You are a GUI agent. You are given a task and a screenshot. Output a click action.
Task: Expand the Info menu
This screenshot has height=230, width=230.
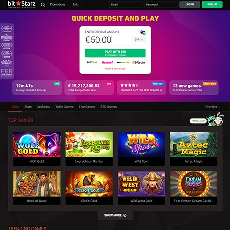pos(77,4)
